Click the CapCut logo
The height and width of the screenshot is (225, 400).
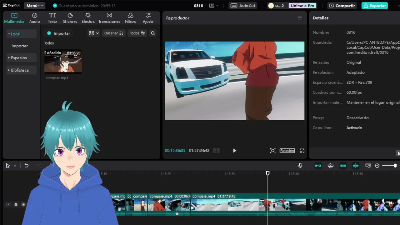[x=11, y=6]
